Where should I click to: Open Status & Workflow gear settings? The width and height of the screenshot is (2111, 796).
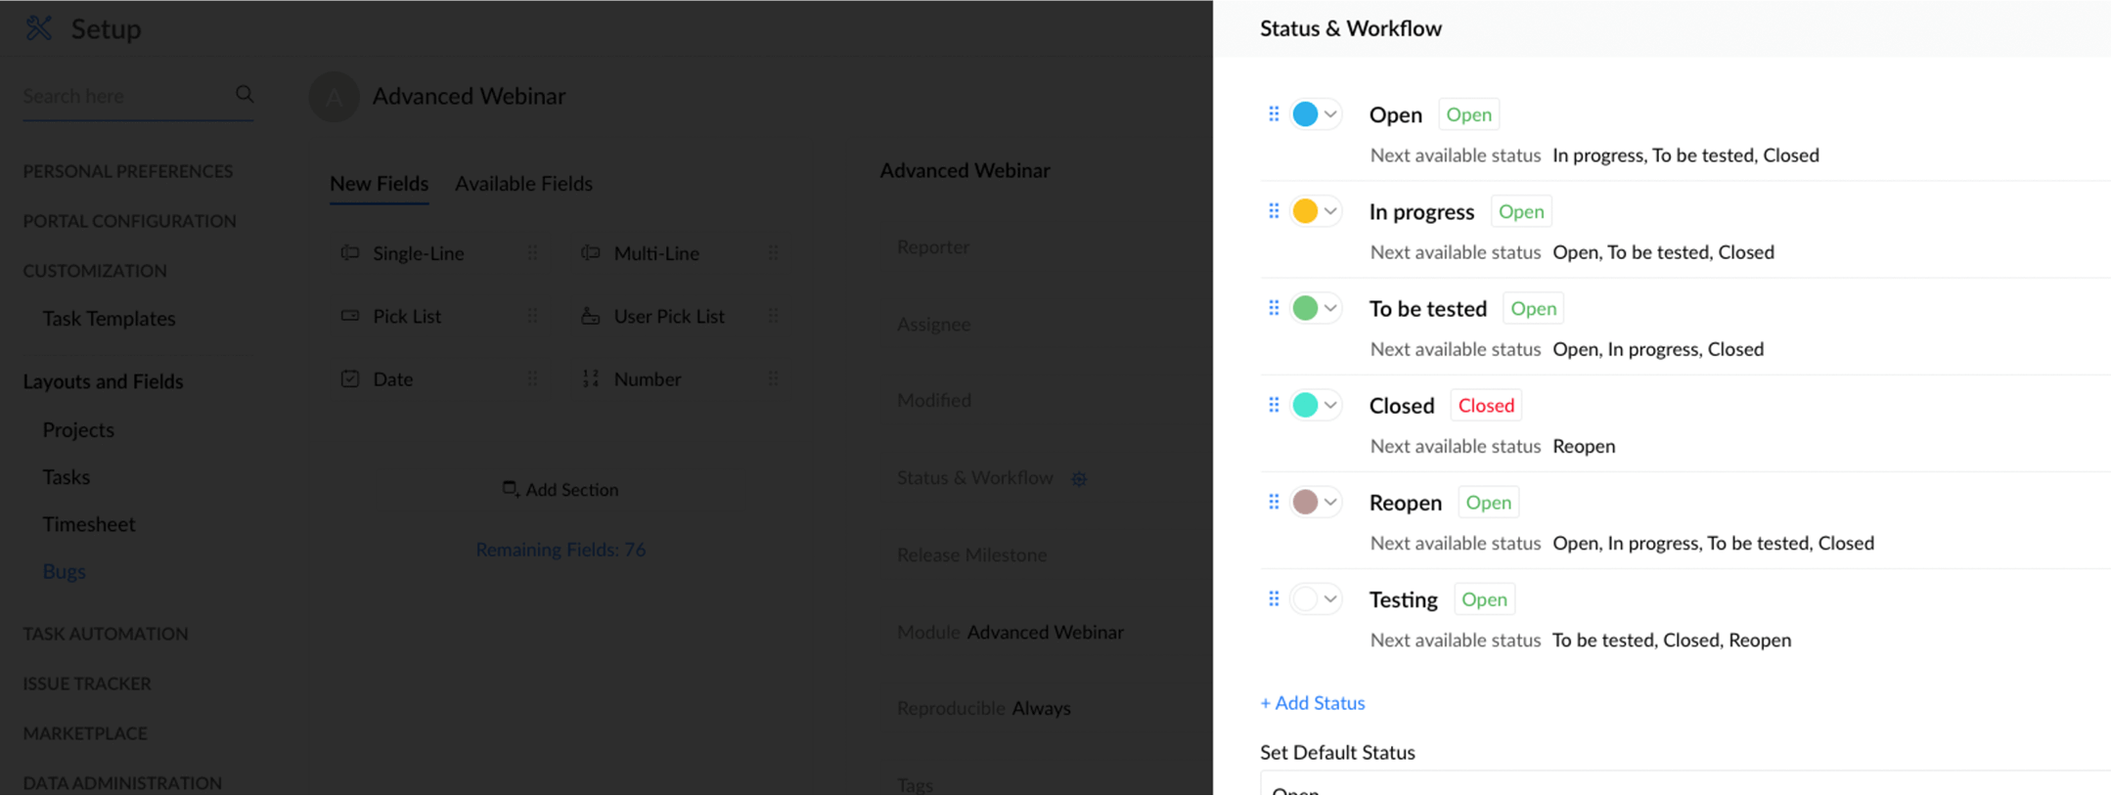[1079, 478]
